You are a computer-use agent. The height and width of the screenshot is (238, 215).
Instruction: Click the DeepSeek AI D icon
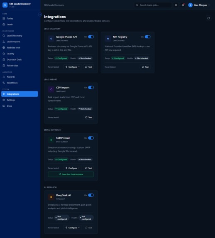(x=51, y=197)
